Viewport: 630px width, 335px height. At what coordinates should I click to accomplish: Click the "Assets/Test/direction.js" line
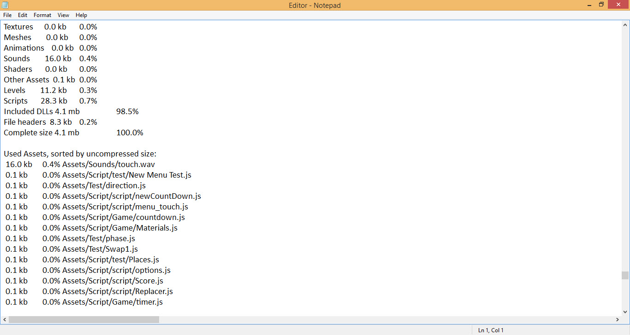76,185
